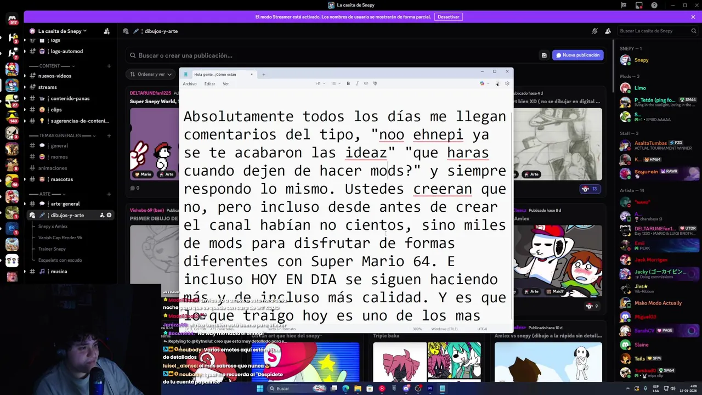Open the momos channel
Image resolution: width=702 pixels, height=395 pixels.
(x=70, y=157)
